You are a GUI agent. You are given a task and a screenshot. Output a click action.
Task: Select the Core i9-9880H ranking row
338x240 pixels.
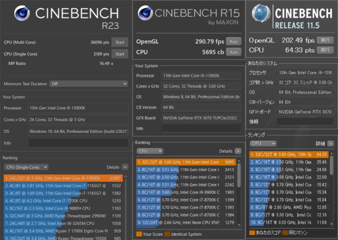click(63, 208)
